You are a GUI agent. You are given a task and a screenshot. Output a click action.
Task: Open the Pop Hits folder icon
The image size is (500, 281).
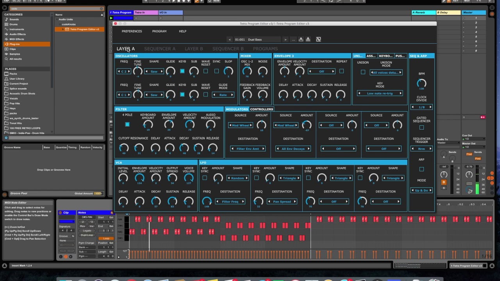[6, 103]
